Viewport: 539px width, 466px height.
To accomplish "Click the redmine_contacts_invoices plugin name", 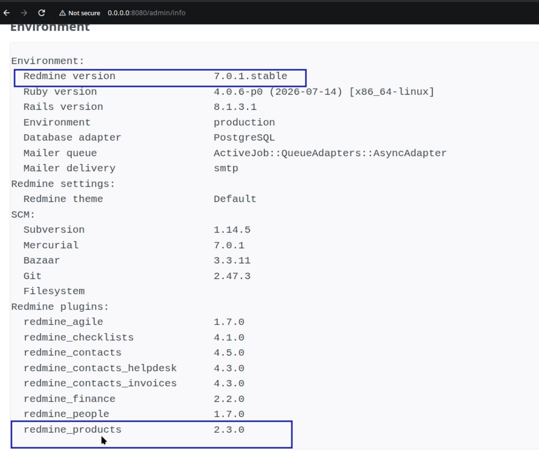I will pos(100,383).
